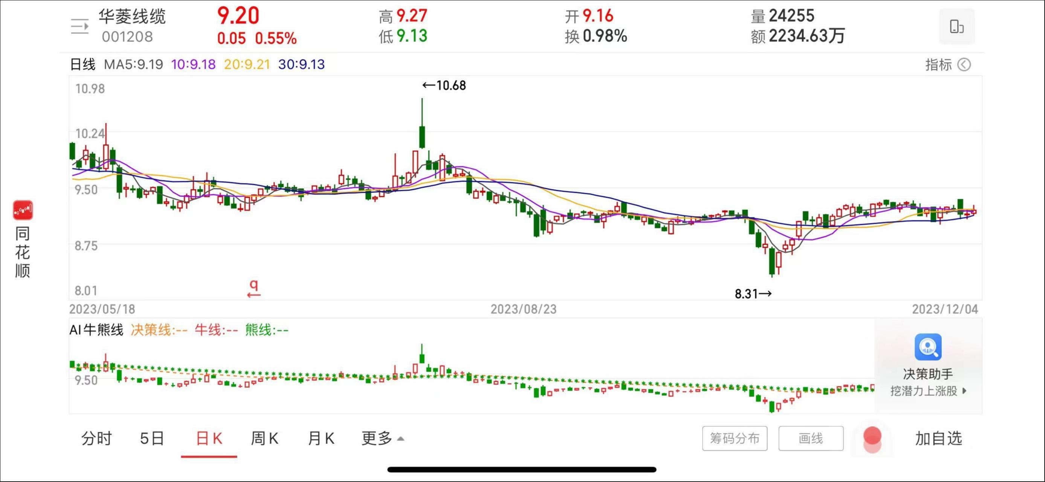Open the 决策助手 magnifier icon
The width and height of the screenshot is (1045, 482).
(927, 346)
